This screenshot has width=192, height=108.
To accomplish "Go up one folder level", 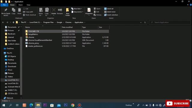I will 13,22.
